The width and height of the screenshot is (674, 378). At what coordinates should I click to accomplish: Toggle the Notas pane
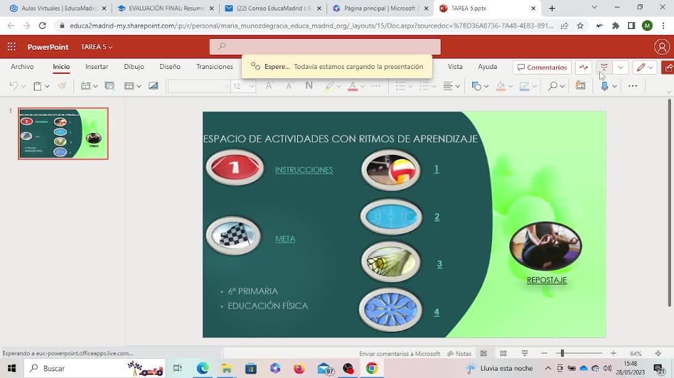459,353
